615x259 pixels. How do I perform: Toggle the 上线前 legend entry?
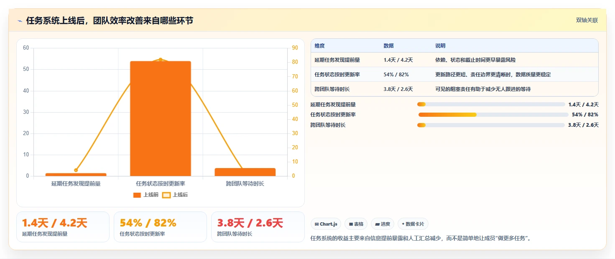[x=145, y=195]
